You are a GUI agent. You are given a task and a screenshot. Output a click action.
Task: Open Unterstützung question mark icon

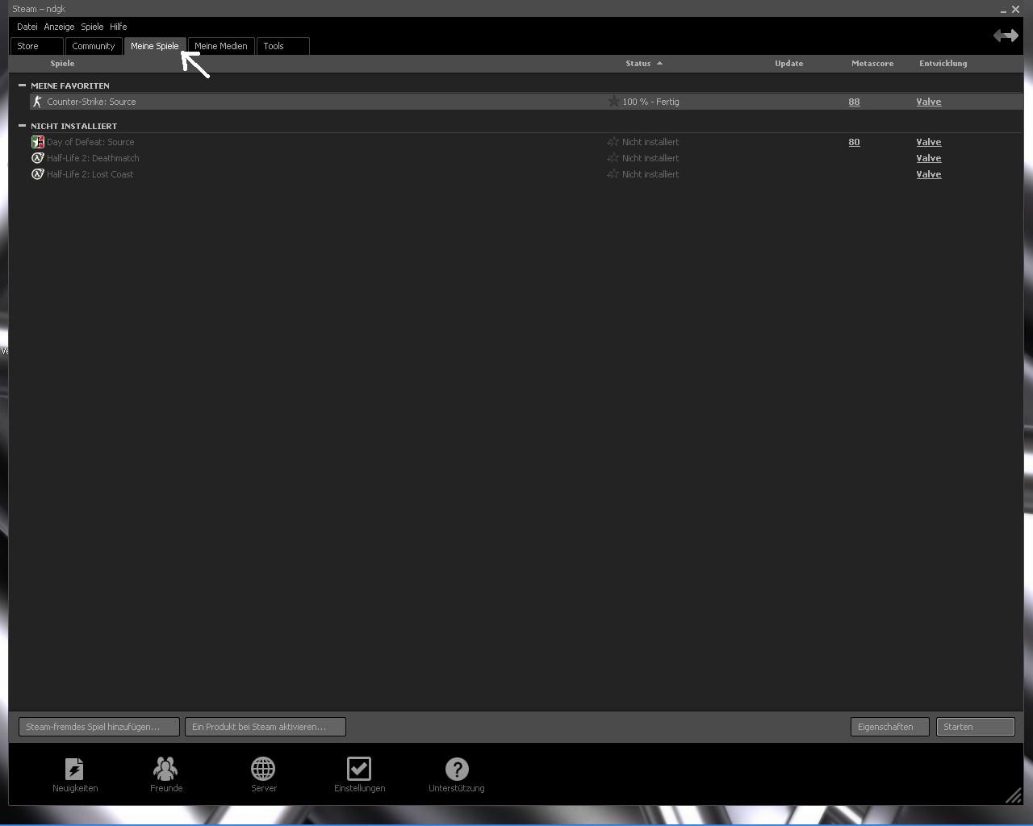[x=456, y=770]
